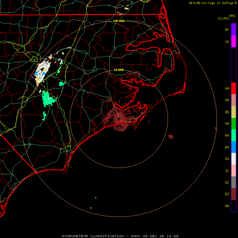Select the gray GC legend swatch
Screen dimensions: 238x238
[x=234, y=182]
